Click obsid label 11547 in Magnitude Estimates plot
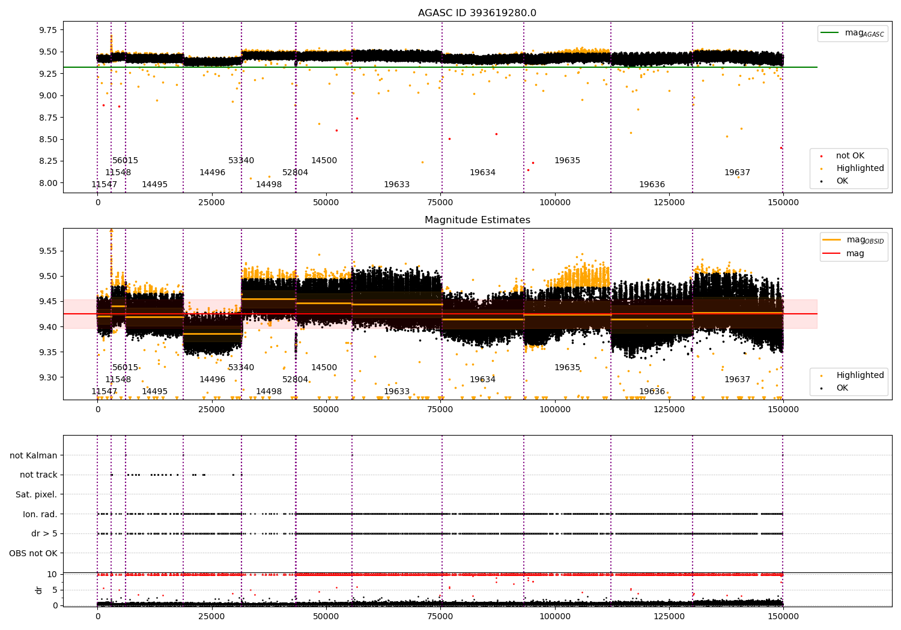 point(105,392)
